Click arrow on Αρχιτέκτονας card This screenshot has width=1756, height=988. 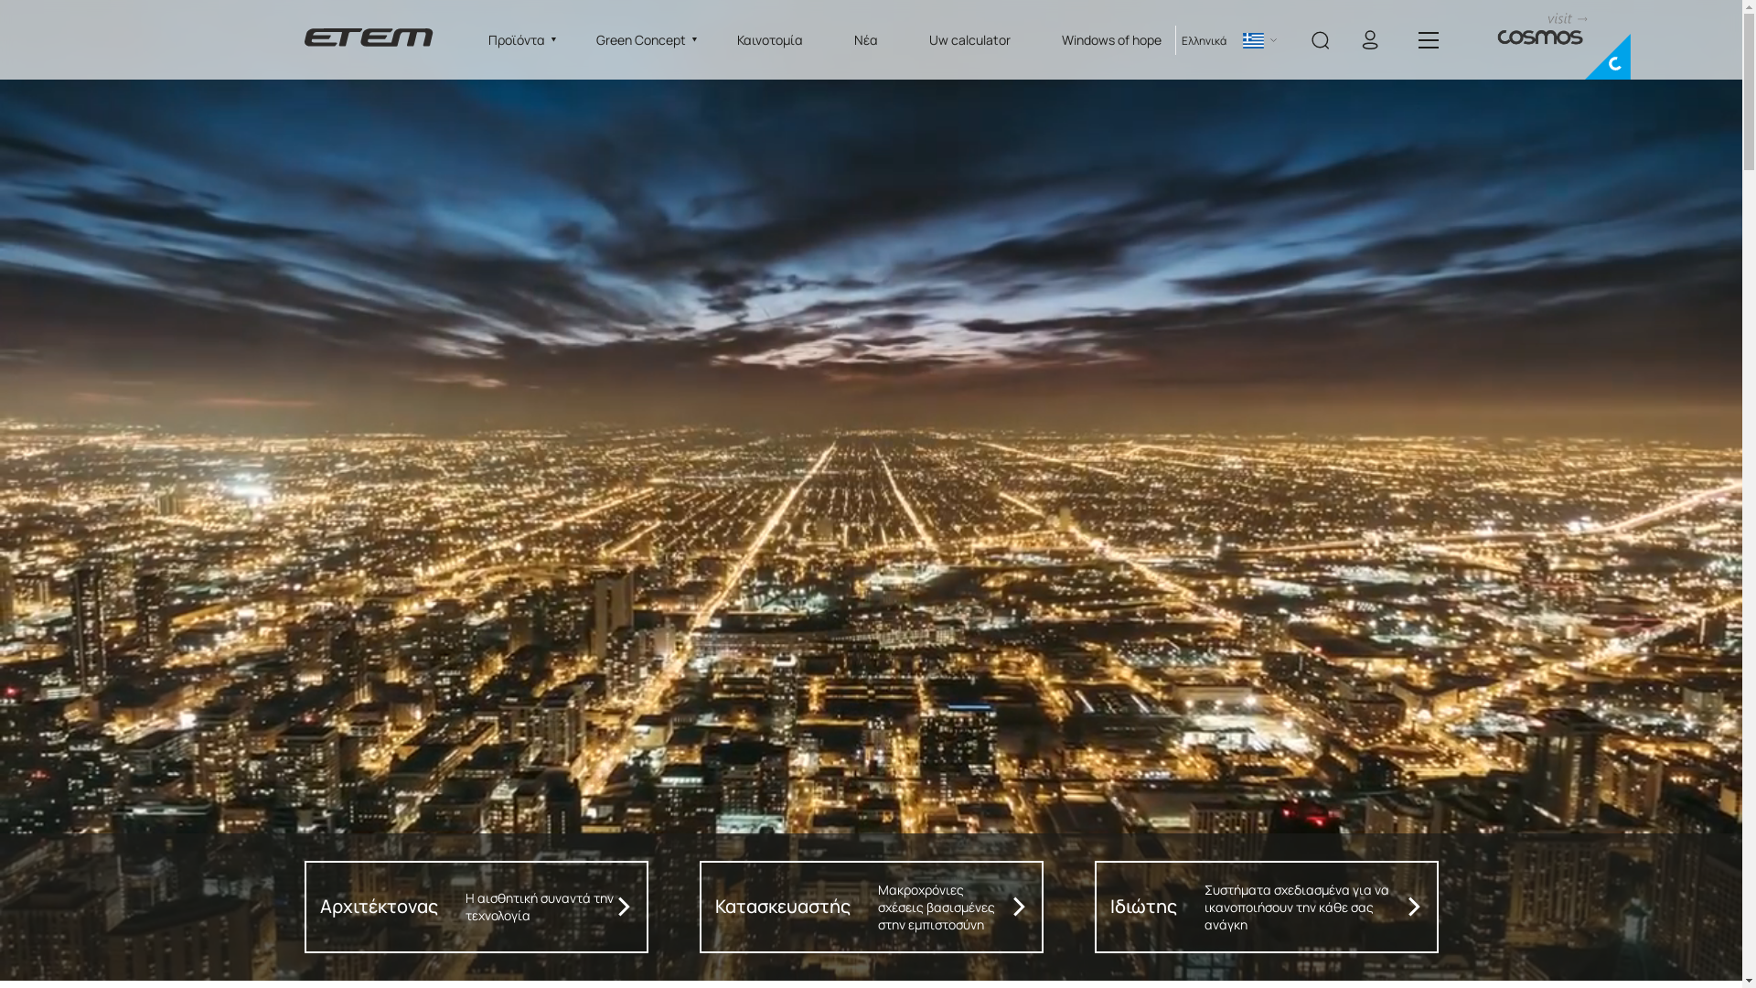[624, 907]
